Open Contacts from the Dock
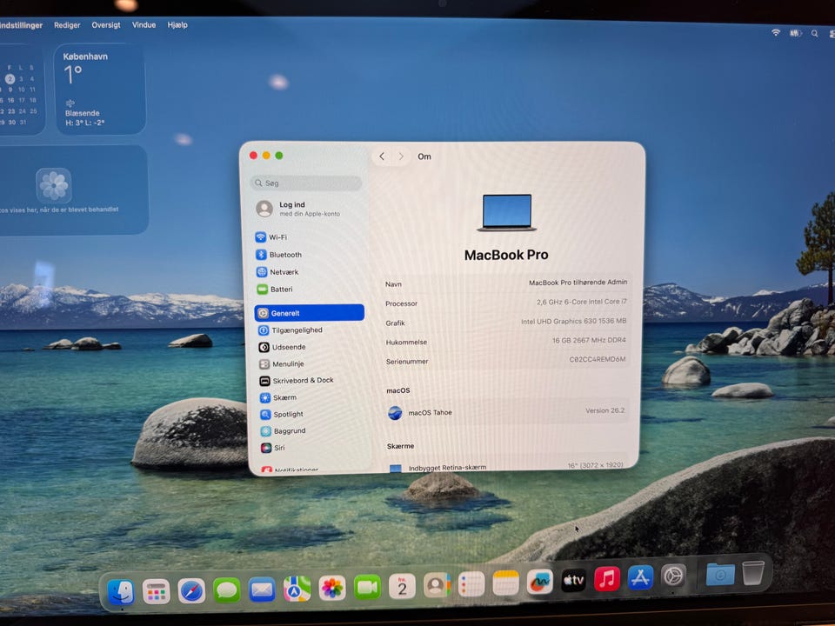The width and height of the screenshot is (835, 626). click(437, 585)
